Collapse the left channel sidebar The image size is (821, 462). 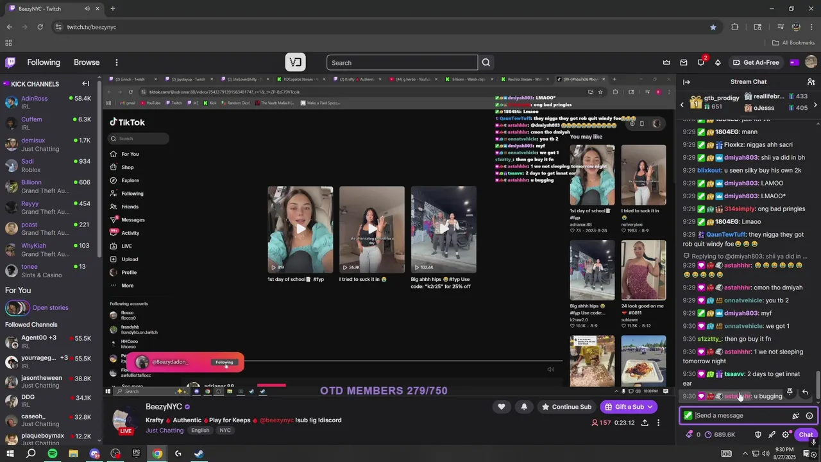(x=85, y=83)
